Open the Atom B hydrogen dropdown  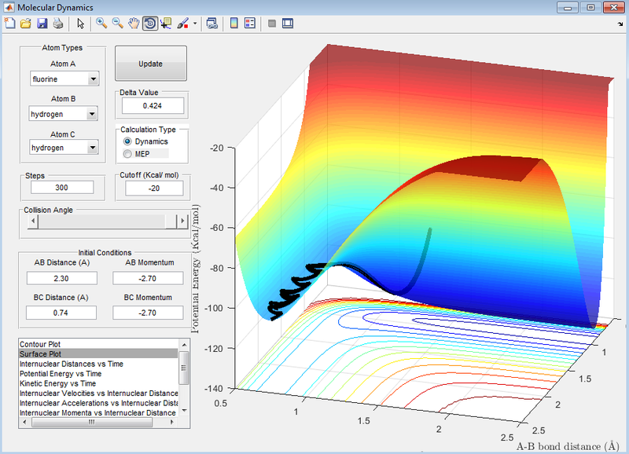coord(64,114)
